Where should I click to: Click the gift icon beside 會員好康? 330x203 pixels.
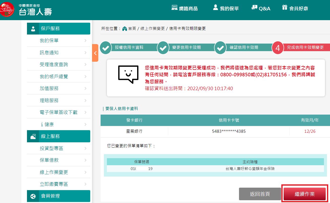click(x=285, y=8)
